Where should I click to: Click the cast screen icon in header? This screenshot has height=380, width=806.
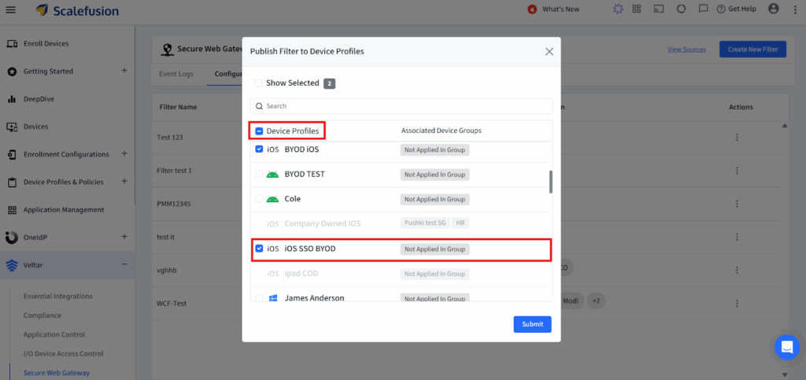pyautogui.click(x=659, y=9)
